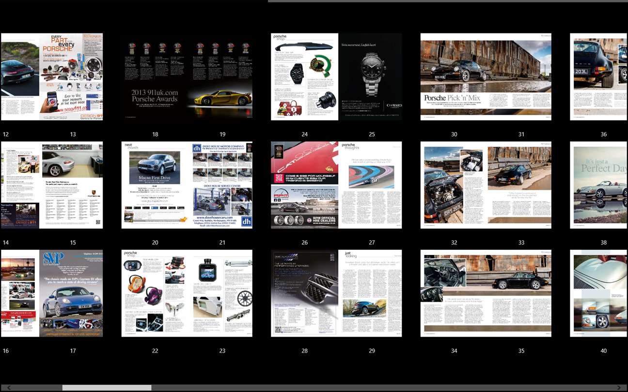Click page number label 40
628x392 pixels.
604,351
